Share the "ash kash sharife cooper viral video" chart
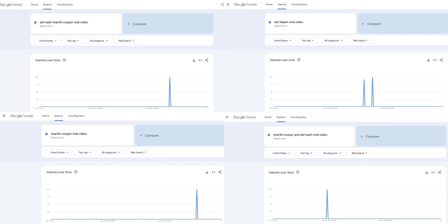The width and height of the screenshot is (448, 224). pyautogui.click(x=207, y=60)
